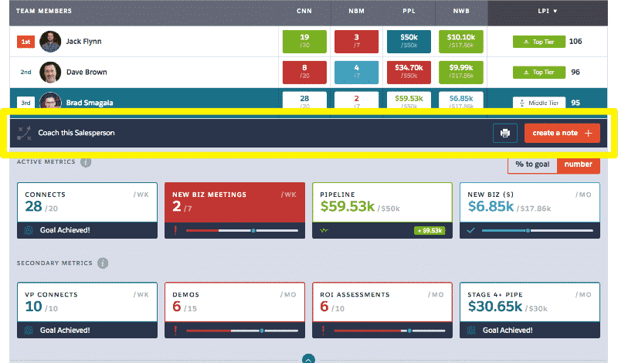
Task: Click the target icon on Connects card
Action: pos(29,231)
